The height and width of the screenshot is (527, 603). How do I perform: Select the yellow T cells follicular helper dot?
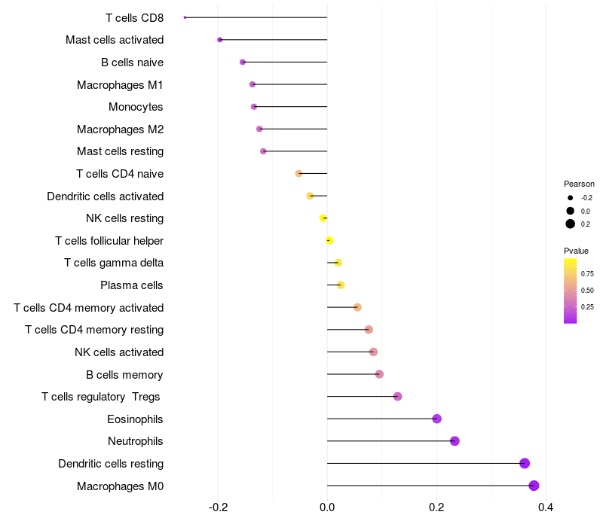[x=329, y=240]
